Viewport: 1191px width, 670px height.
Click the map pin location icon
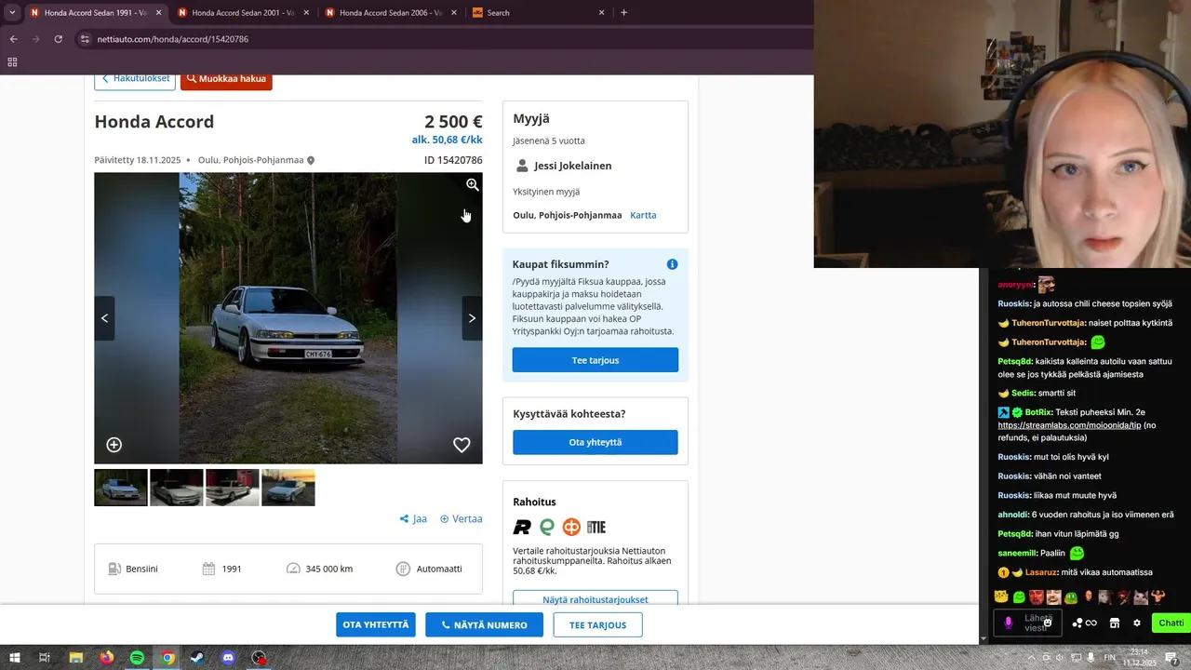tap(311, 160)
